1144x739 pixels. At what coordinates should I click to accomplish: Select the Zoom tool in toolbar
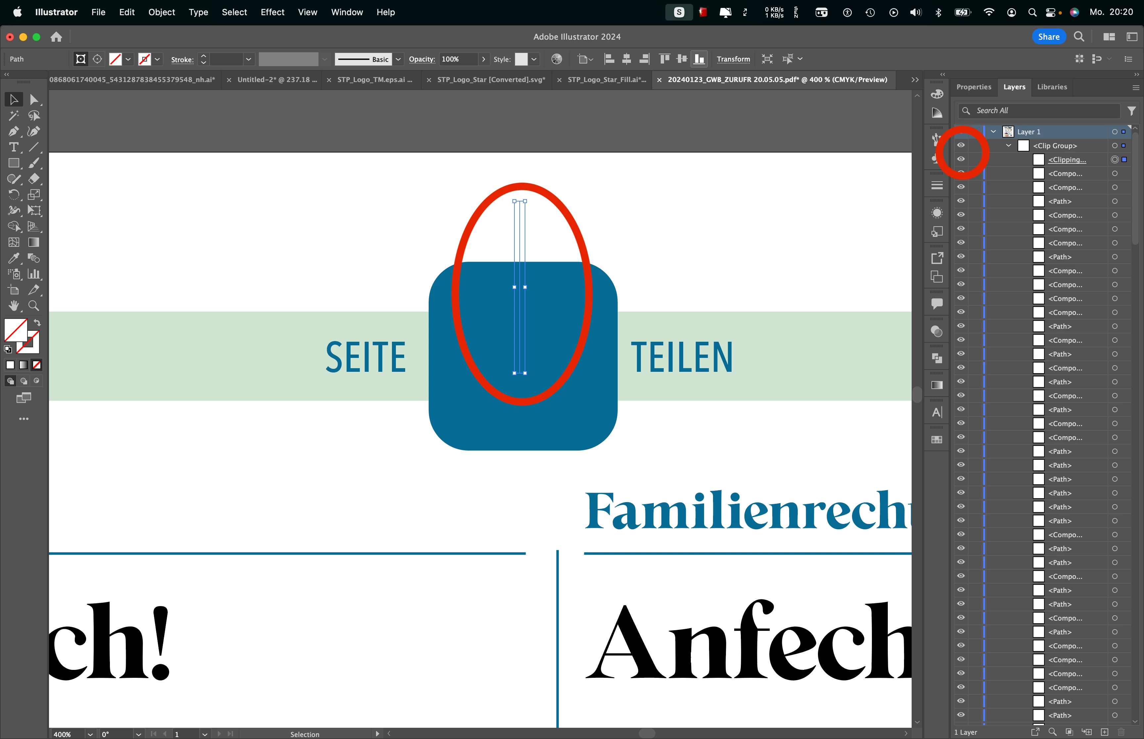click(34, 306)
